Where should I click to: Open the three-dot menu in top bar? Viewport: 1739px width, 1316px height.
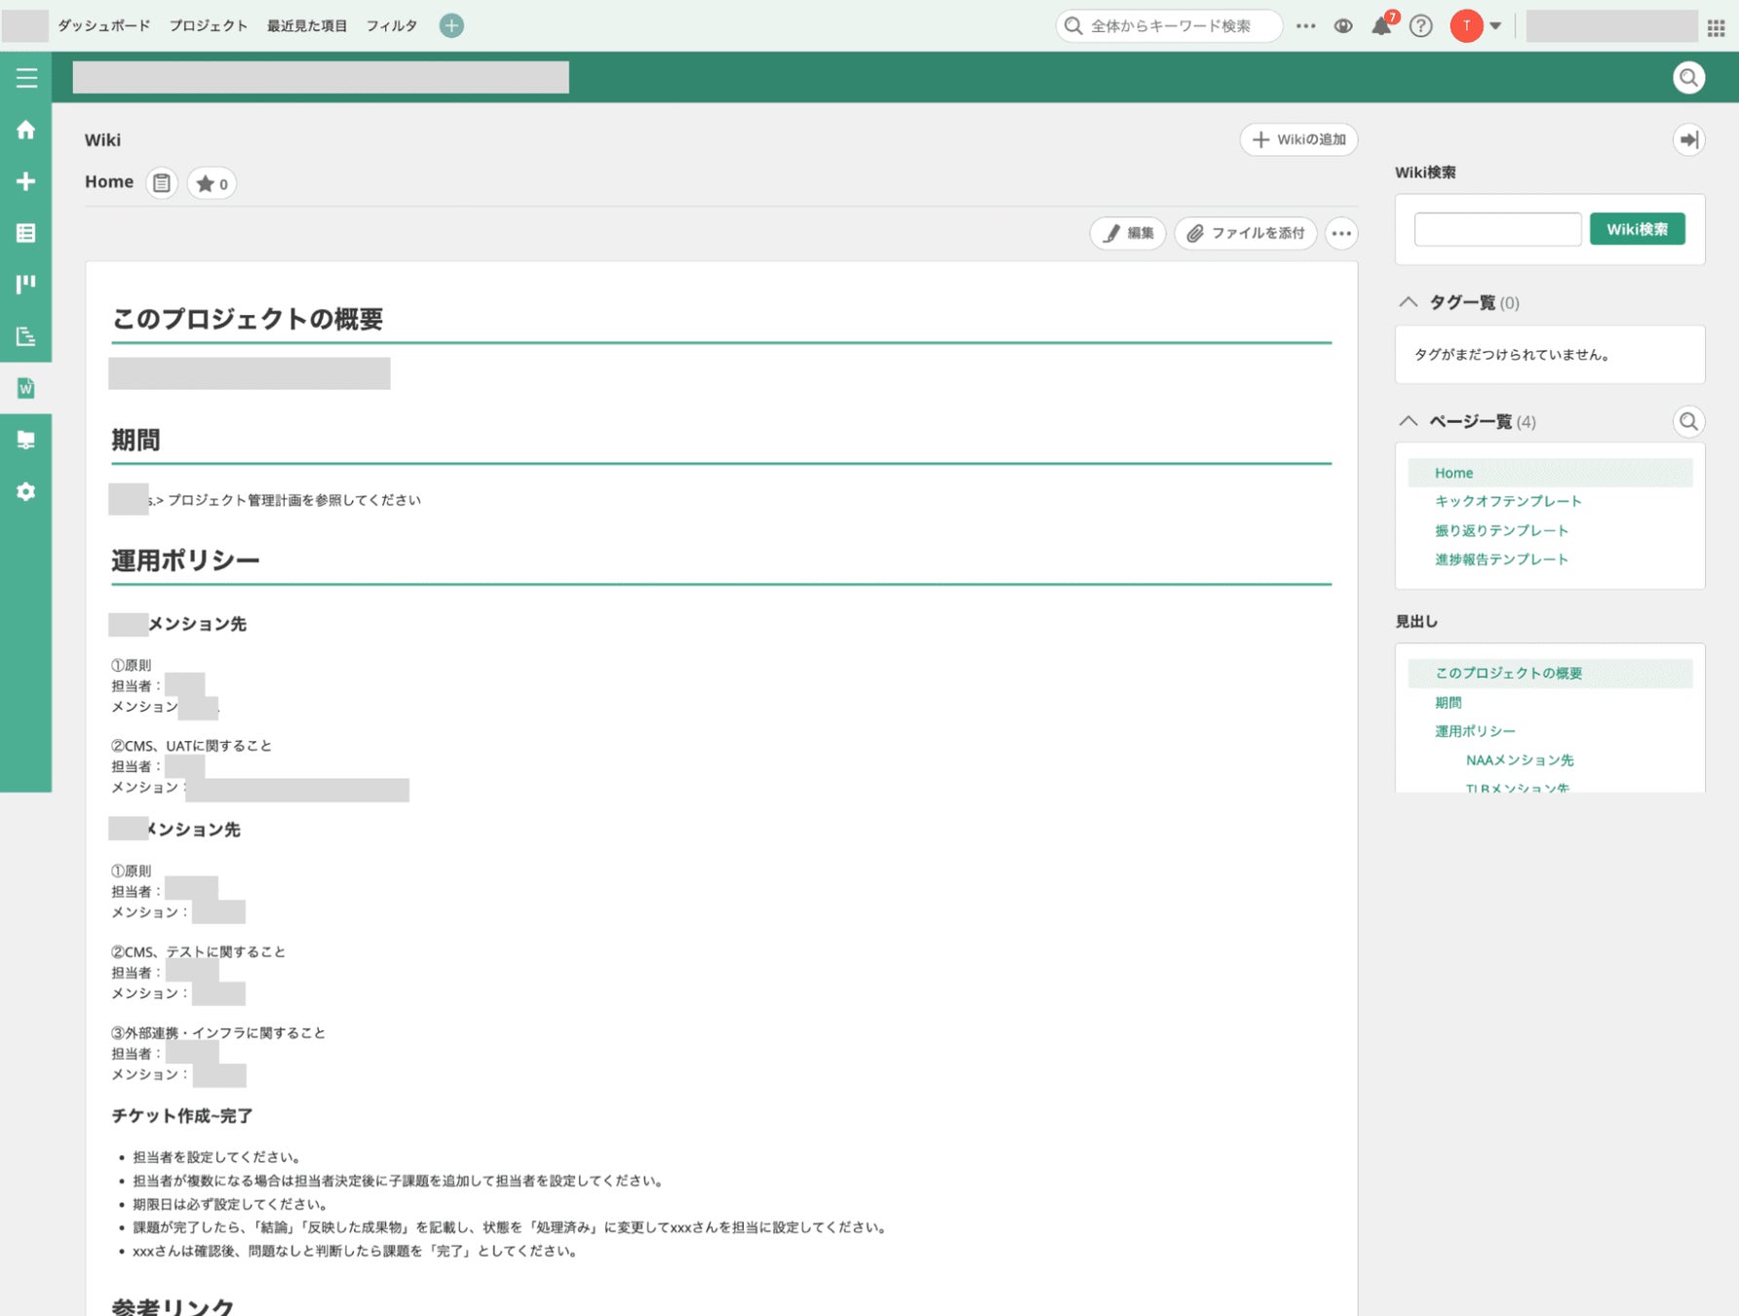[1305, 26]
